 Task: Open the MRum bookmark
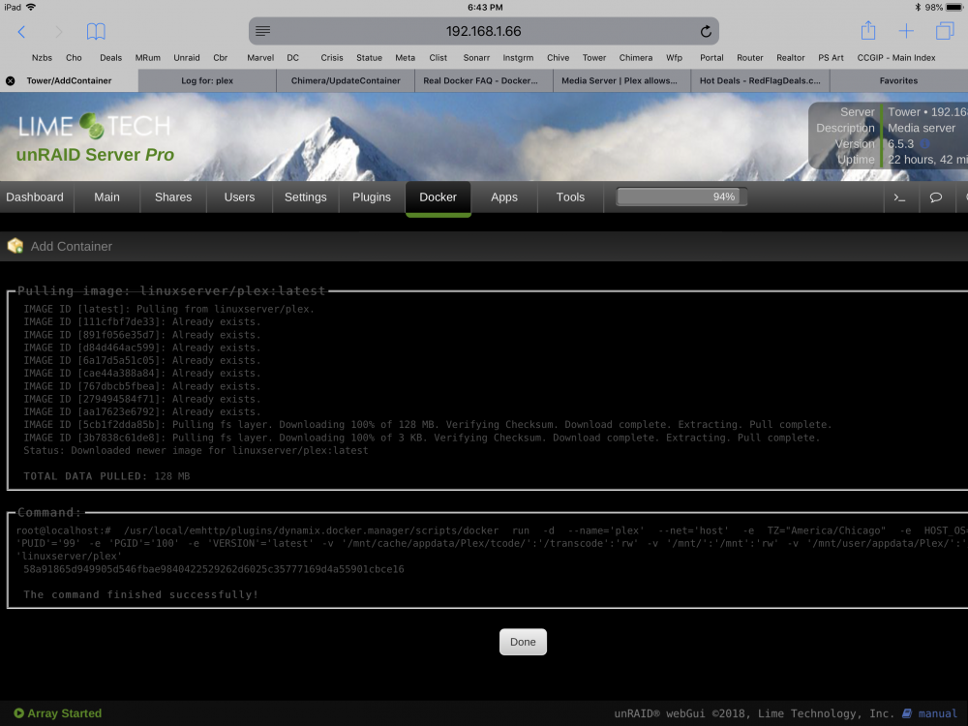click(148, 57)
